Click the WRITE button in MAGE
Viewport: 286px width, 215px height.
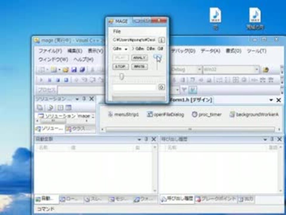point(139,67)
